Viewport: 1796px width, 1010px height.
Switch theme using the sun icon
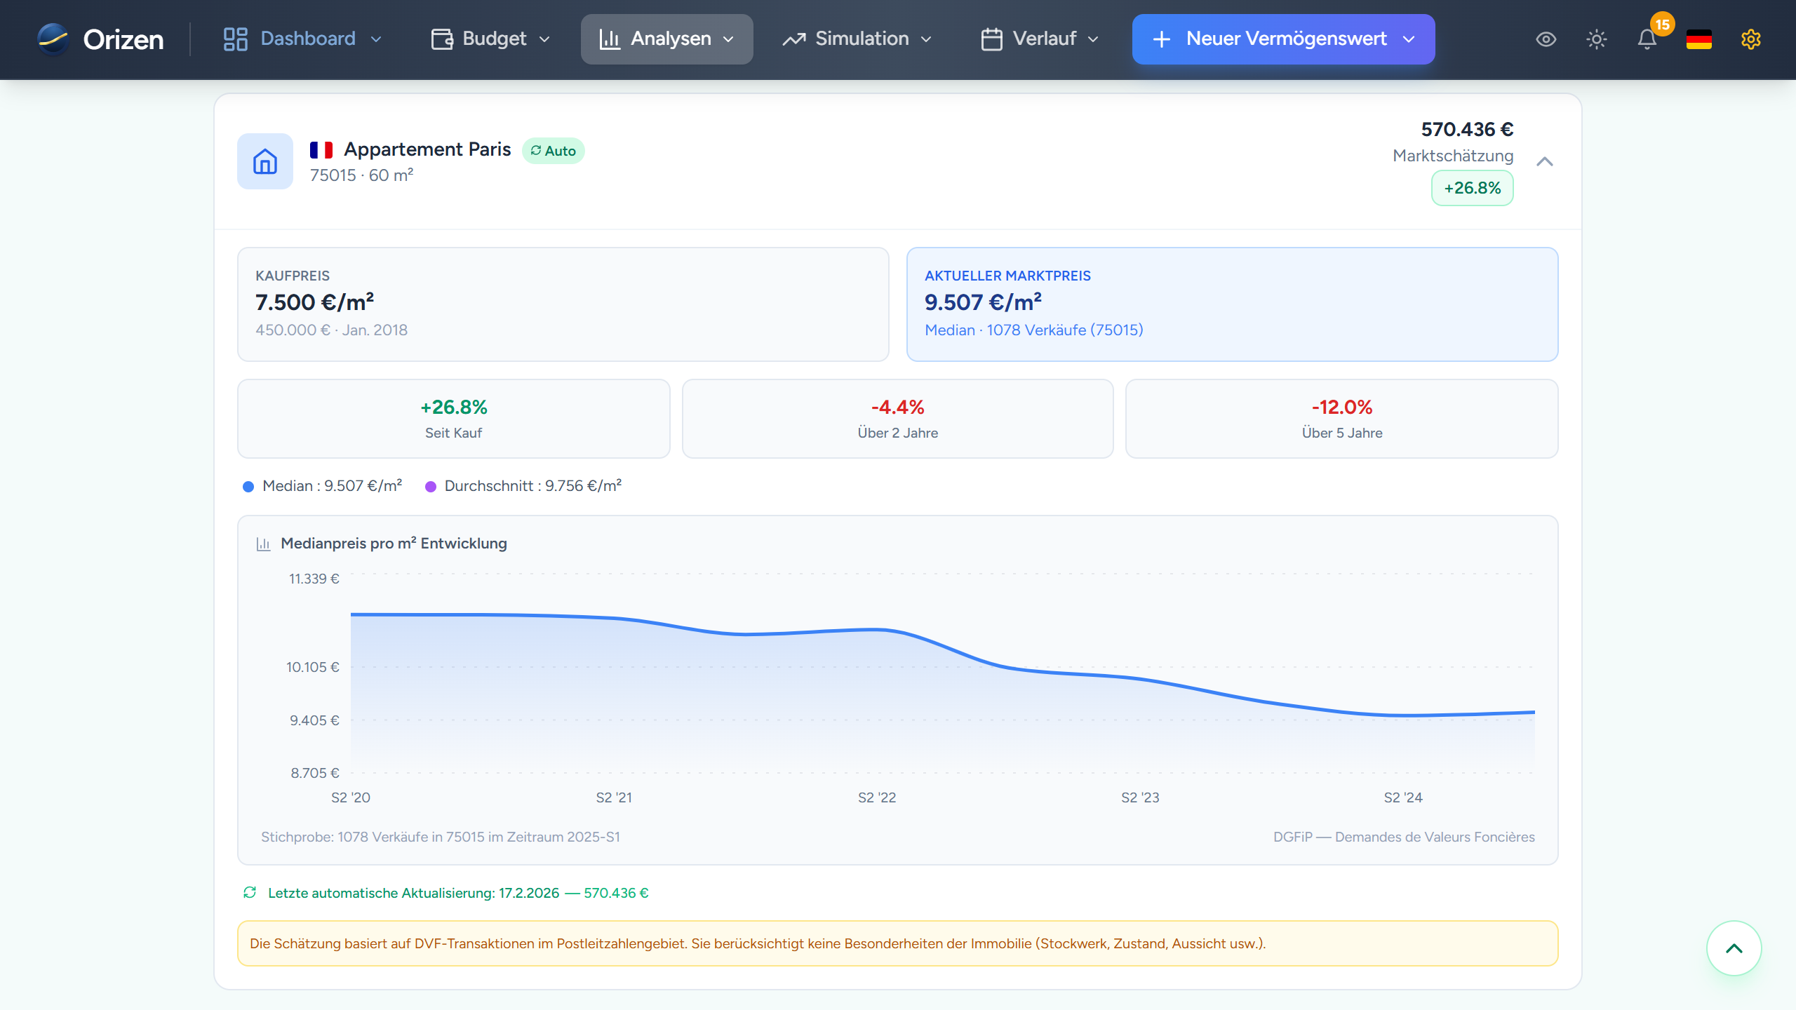(1597, 40)
